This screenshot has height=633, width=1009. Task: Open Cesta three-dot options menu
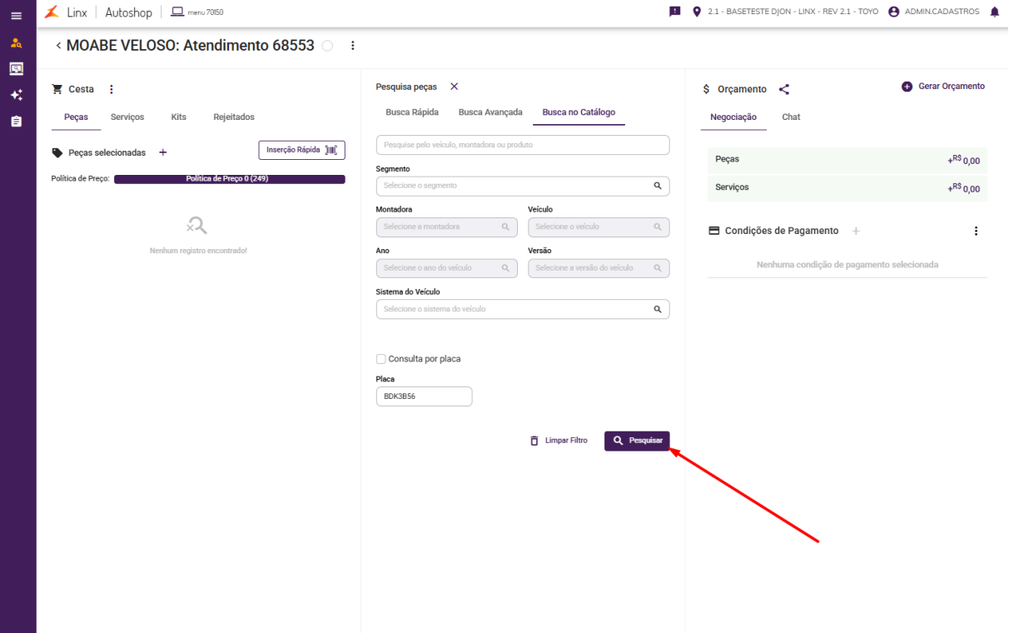112,89
